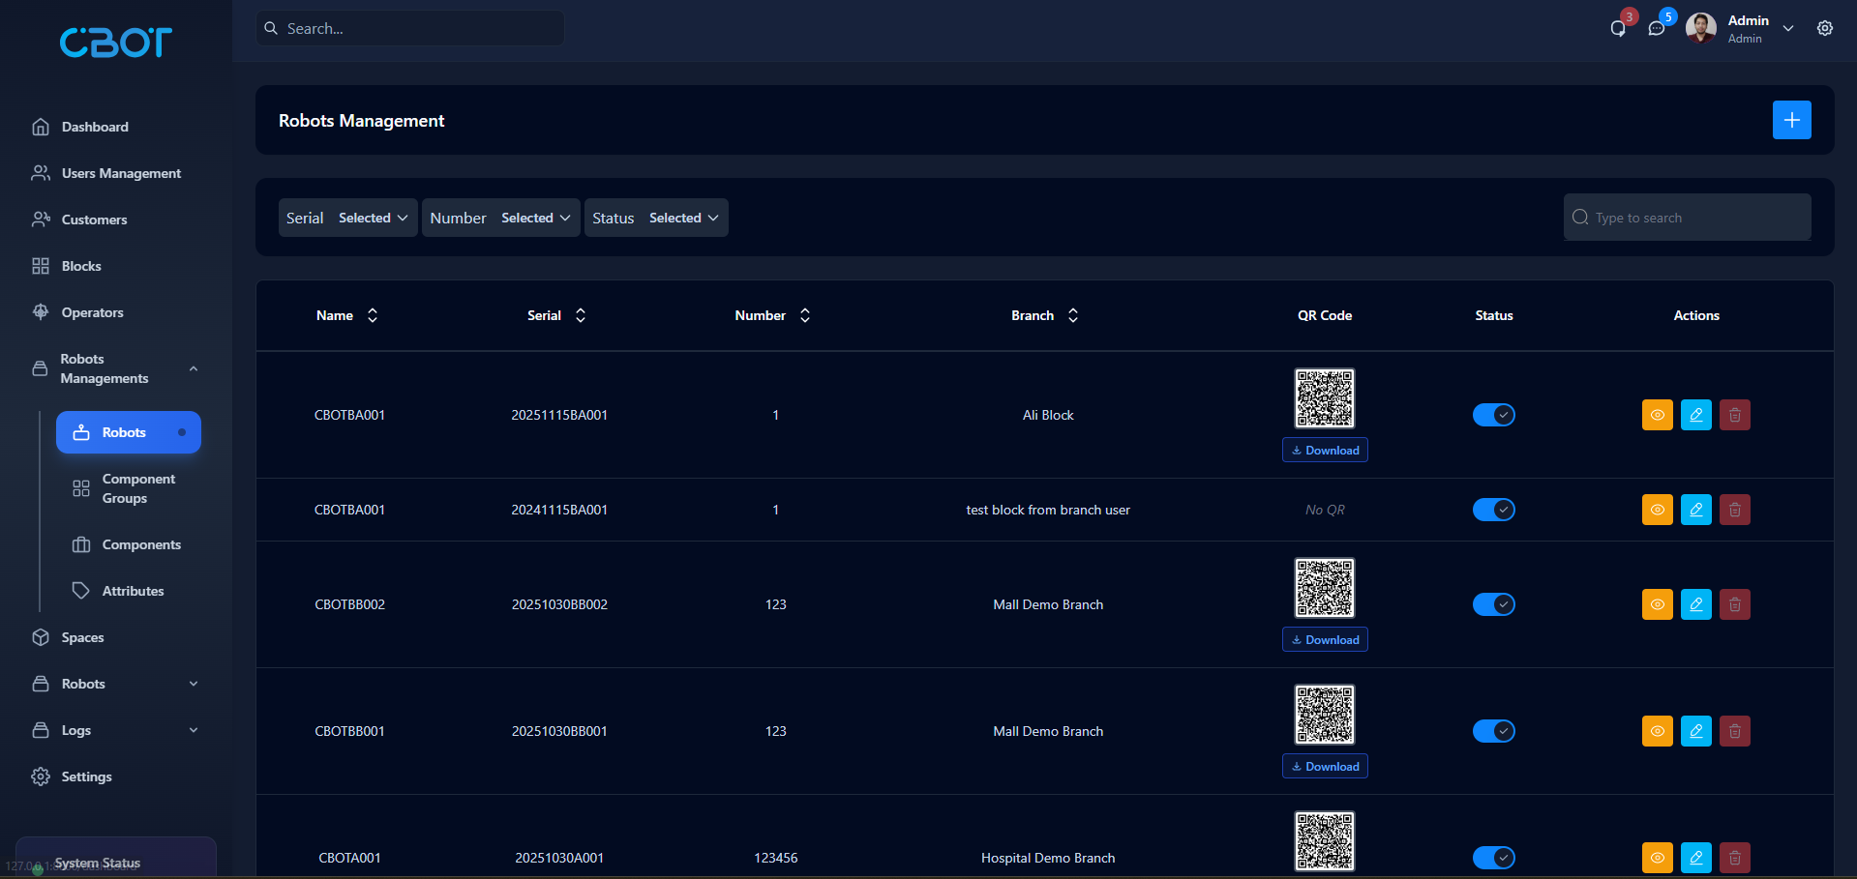Viewport: 1857px width, 879px height.
Task: Open the notifications bell icon
Action: click(x=1616, y=28)
